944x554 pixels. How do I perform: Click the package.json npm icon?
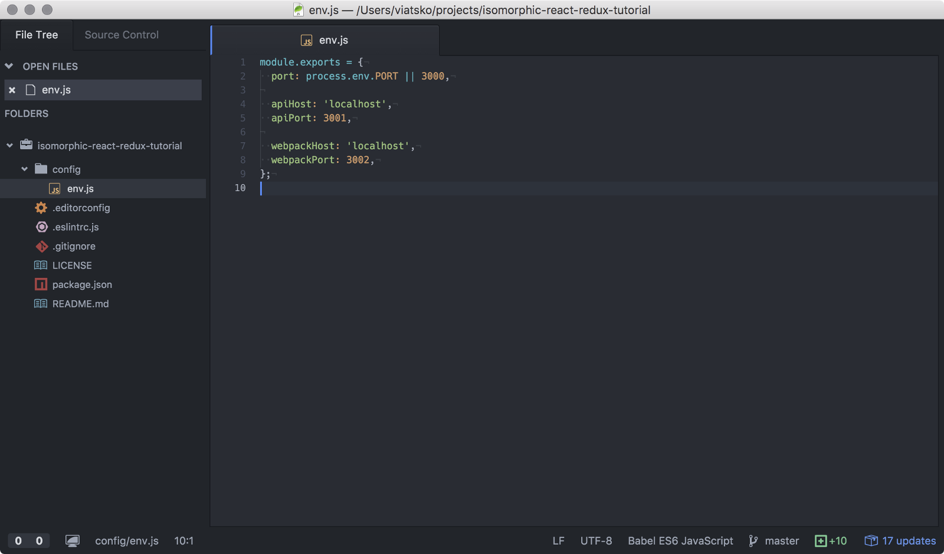click(41, 284)
